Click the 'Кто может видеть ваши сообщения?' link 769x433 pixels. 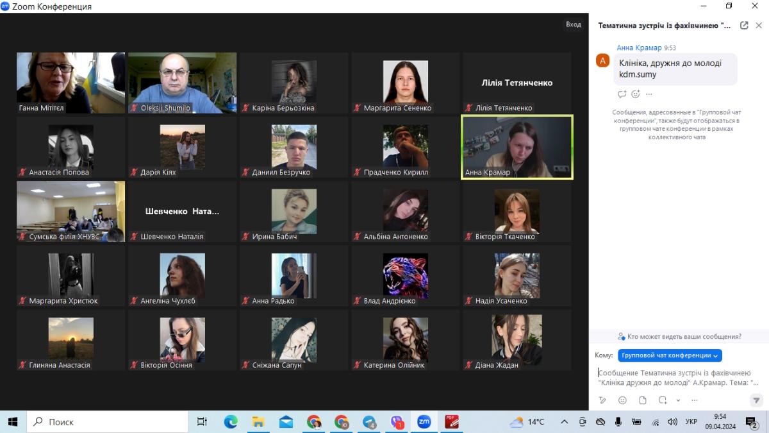point(679,336)
